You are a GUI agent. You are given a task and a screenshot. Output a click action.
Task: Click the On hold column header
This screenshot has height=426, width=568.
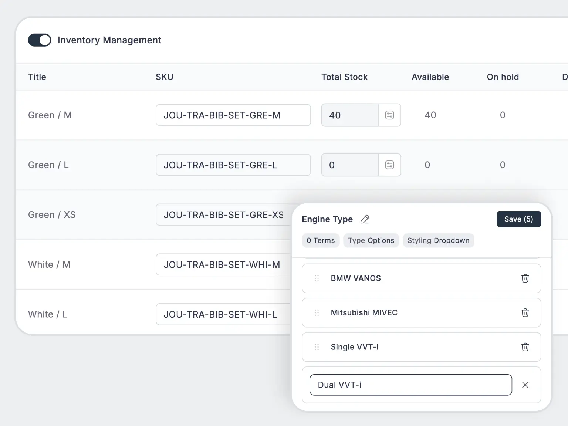pyautogui.click(x=503, y=77)
